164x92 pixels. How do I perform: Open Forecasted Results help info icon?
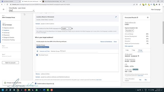pos(137,18)
